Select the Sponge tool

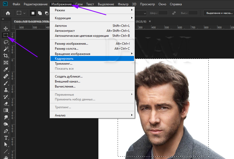(x=6, y=124)
